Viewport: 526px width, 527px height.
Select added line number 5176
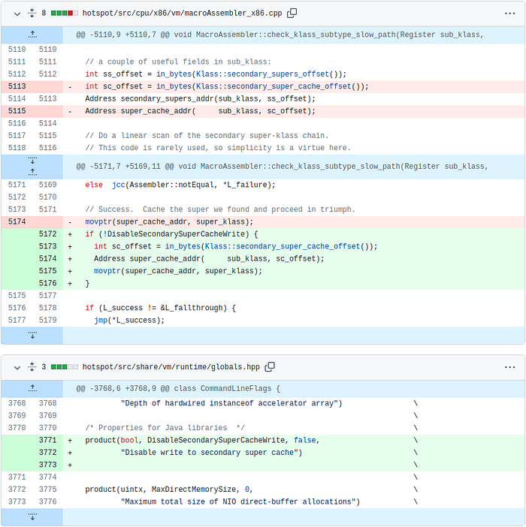click(47, 283)
